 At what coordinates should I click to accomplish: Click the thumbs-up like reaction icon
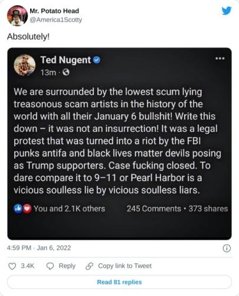[x=18, y=208]
